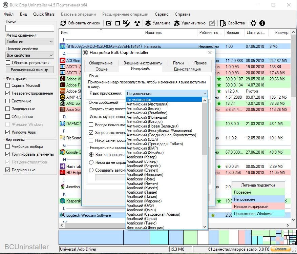
Task: Click the grayed edit pencil toolbar icon
Action: click(212, 23)
